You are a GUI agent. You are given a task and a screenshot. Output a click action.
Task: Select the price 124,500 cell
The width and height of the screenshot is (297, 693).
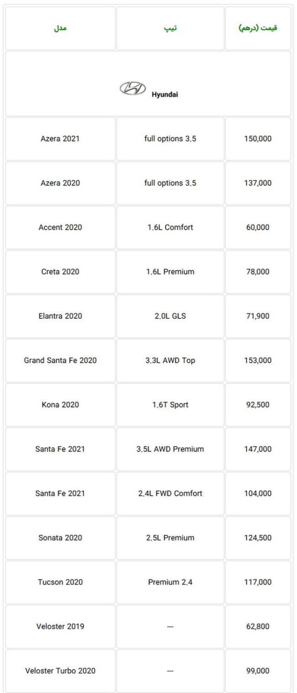258,538
